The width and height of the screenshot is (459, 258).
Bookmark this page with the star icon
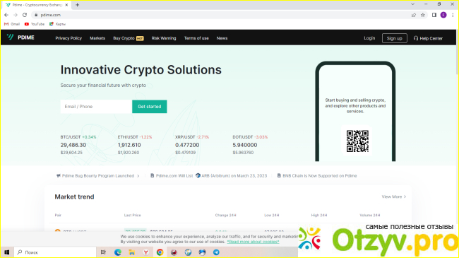click(x=423, y=15)
